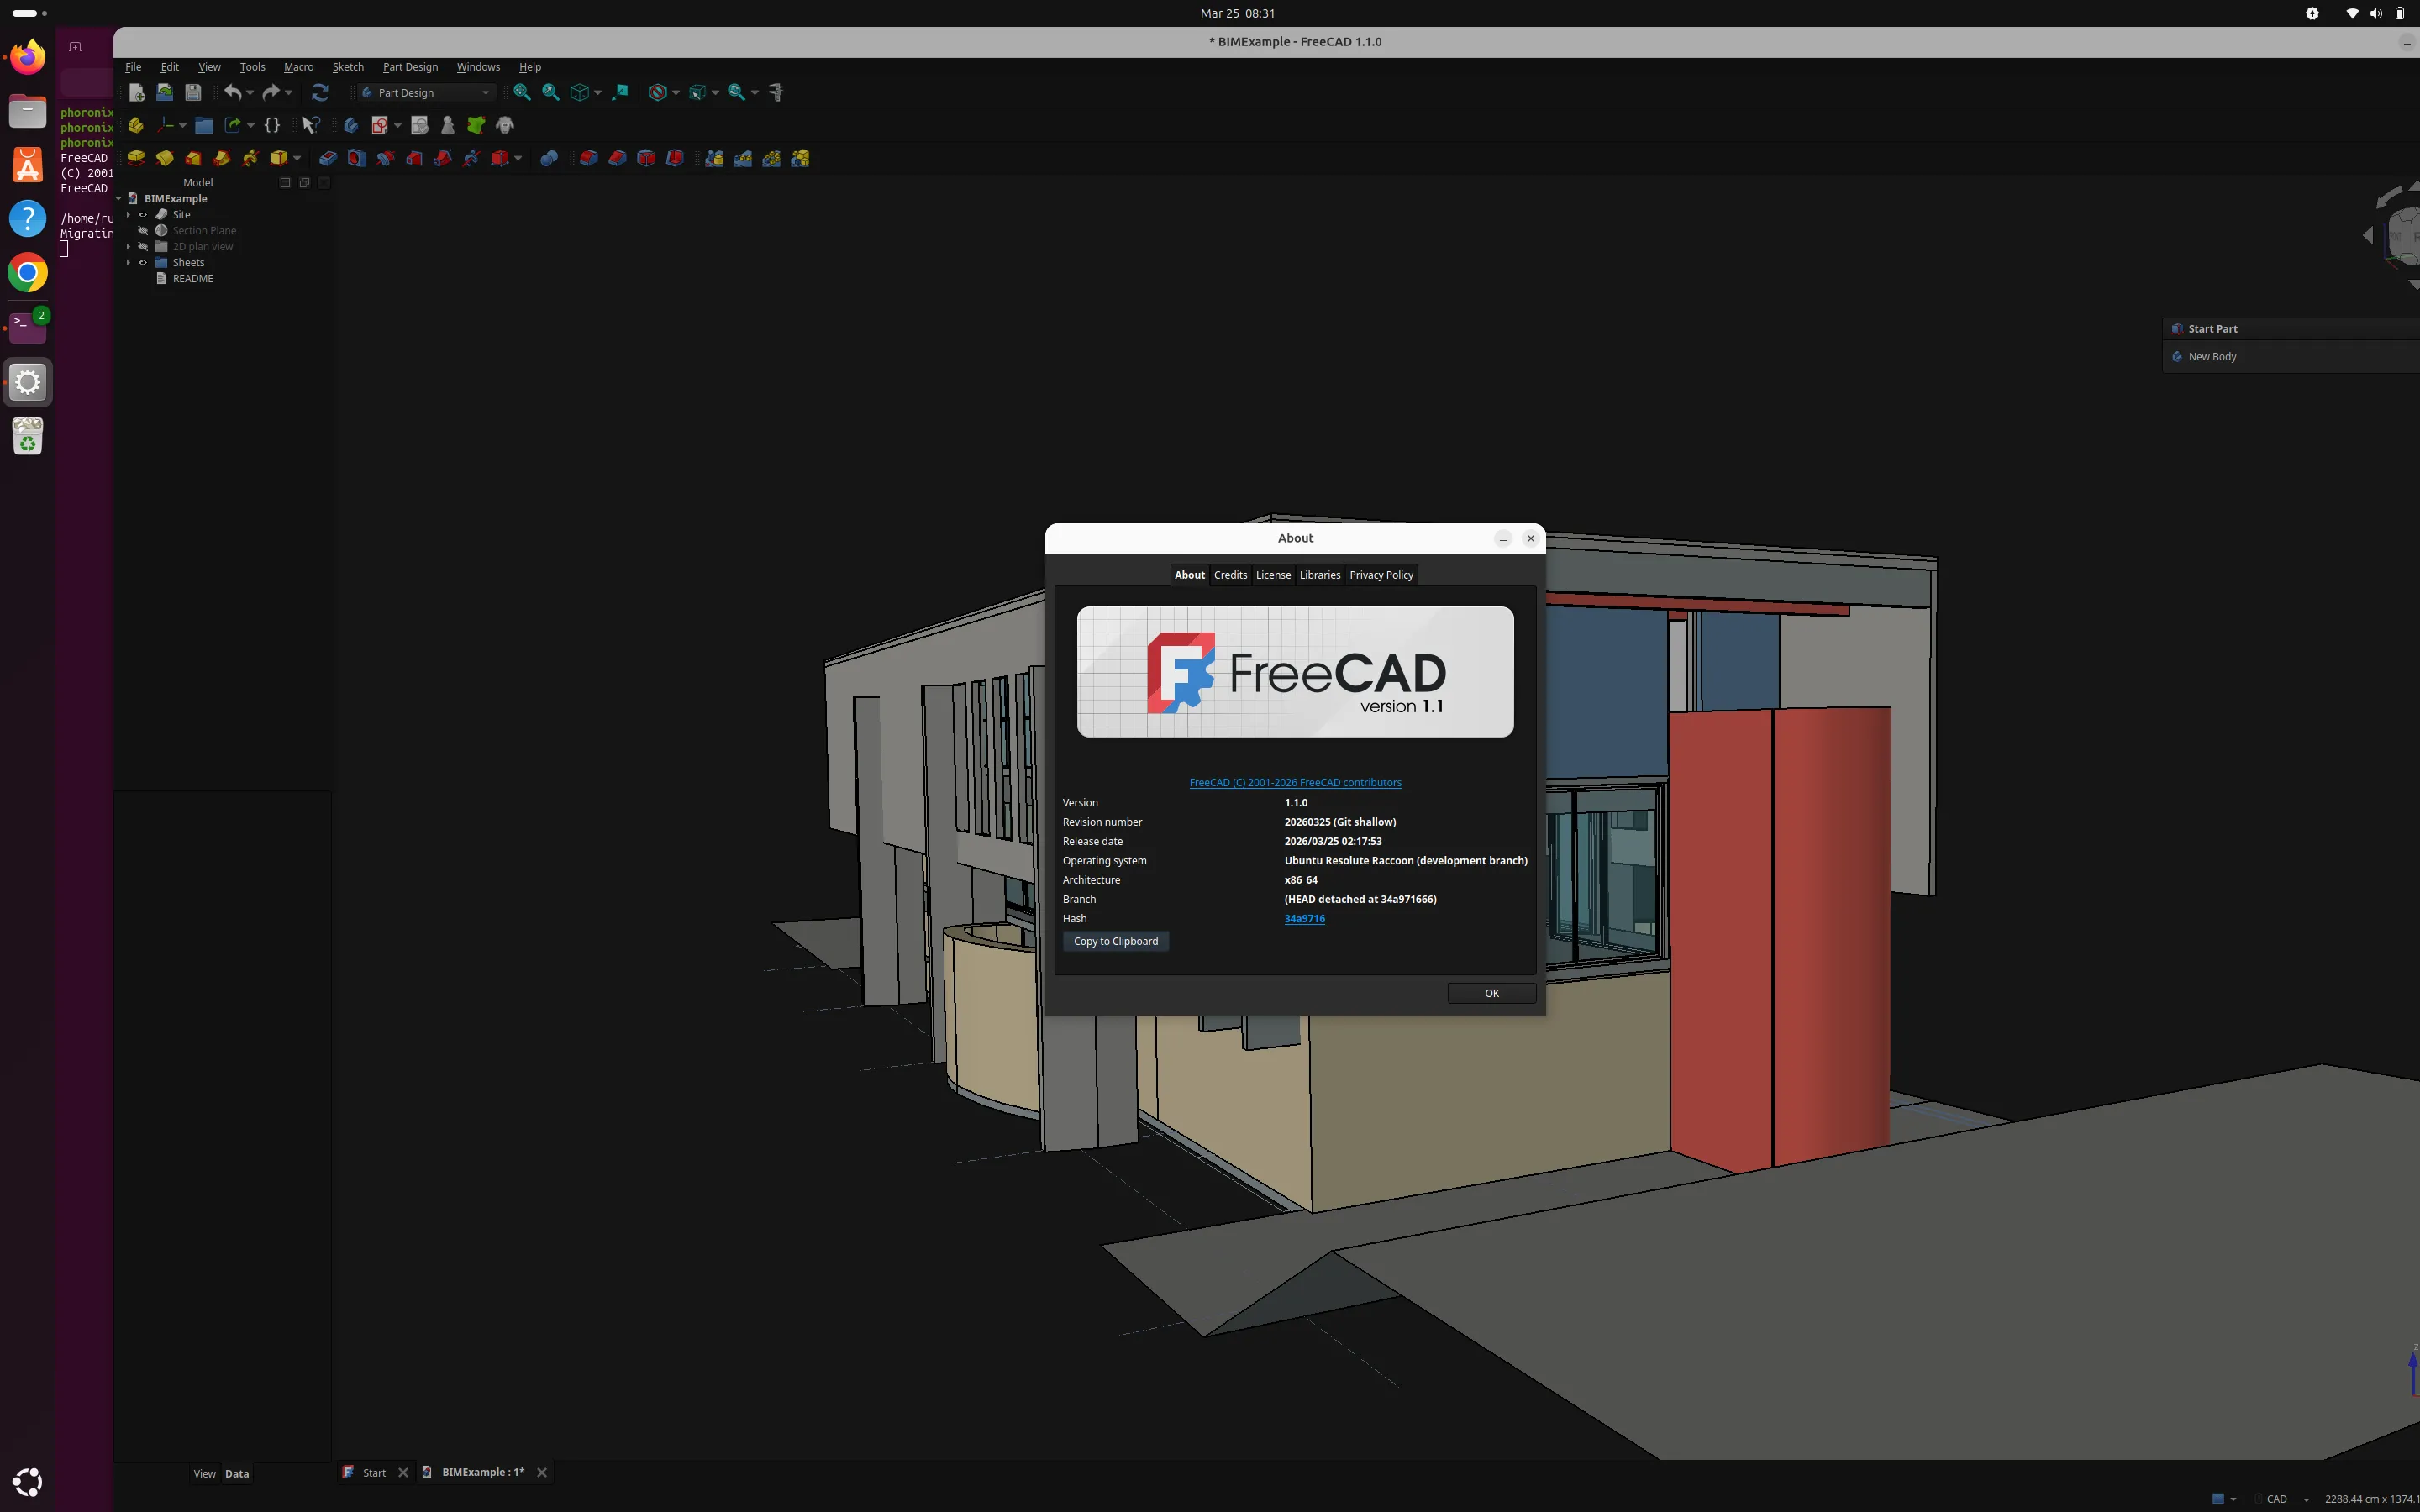The height and width of the screenshot is (1512, 2420).
Task: Open the Measure caliper tool
Action: tap(776, 92)
